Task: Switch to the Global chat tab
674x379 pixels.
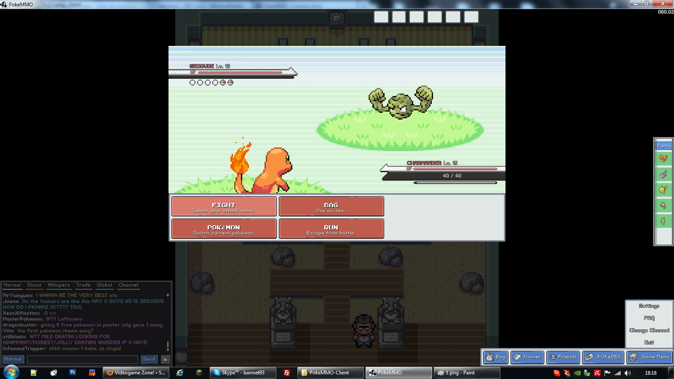Action: click(x=104, y=285)
